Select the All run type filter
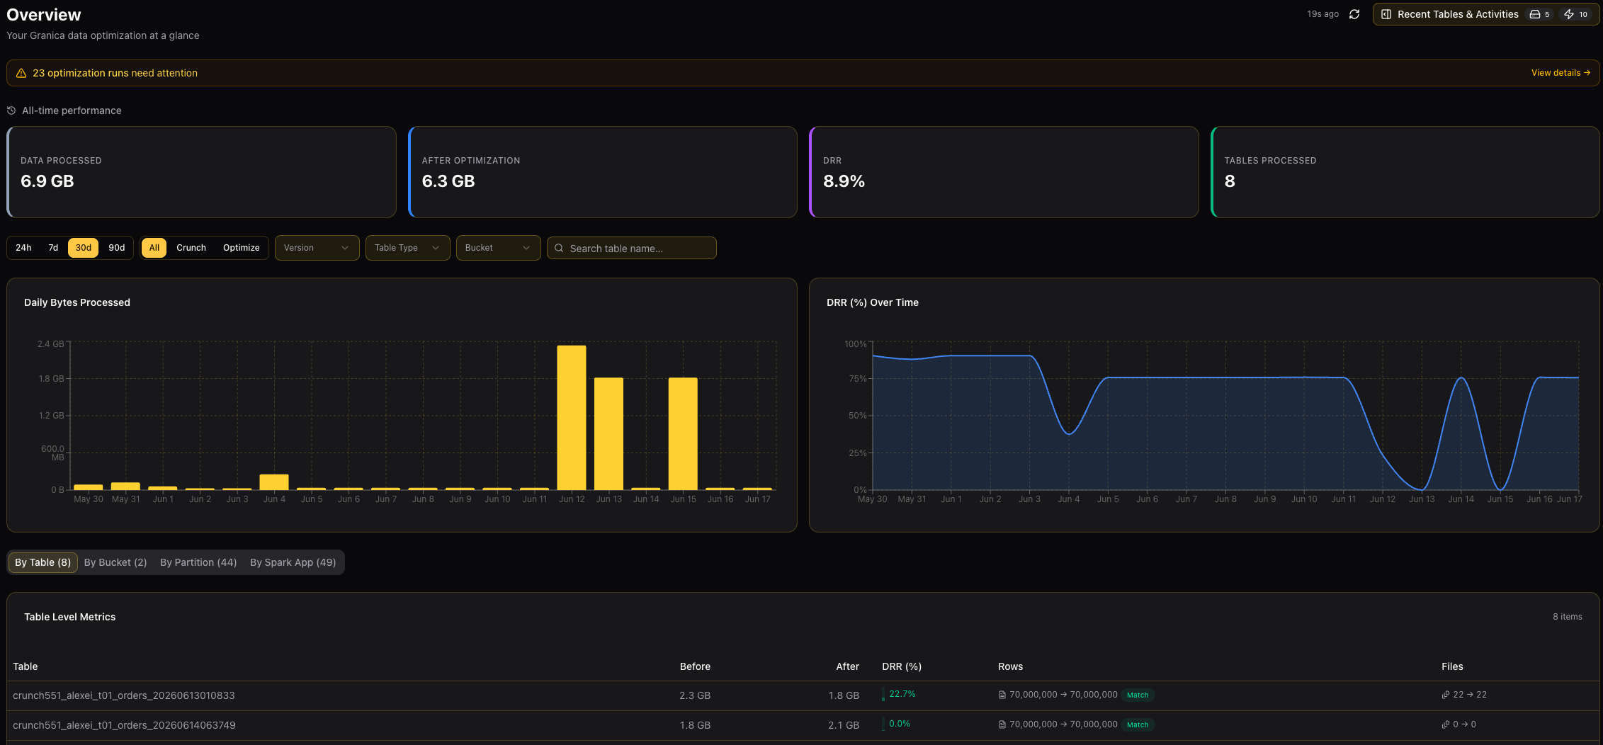1603x745 pixels. pos(154,248)
